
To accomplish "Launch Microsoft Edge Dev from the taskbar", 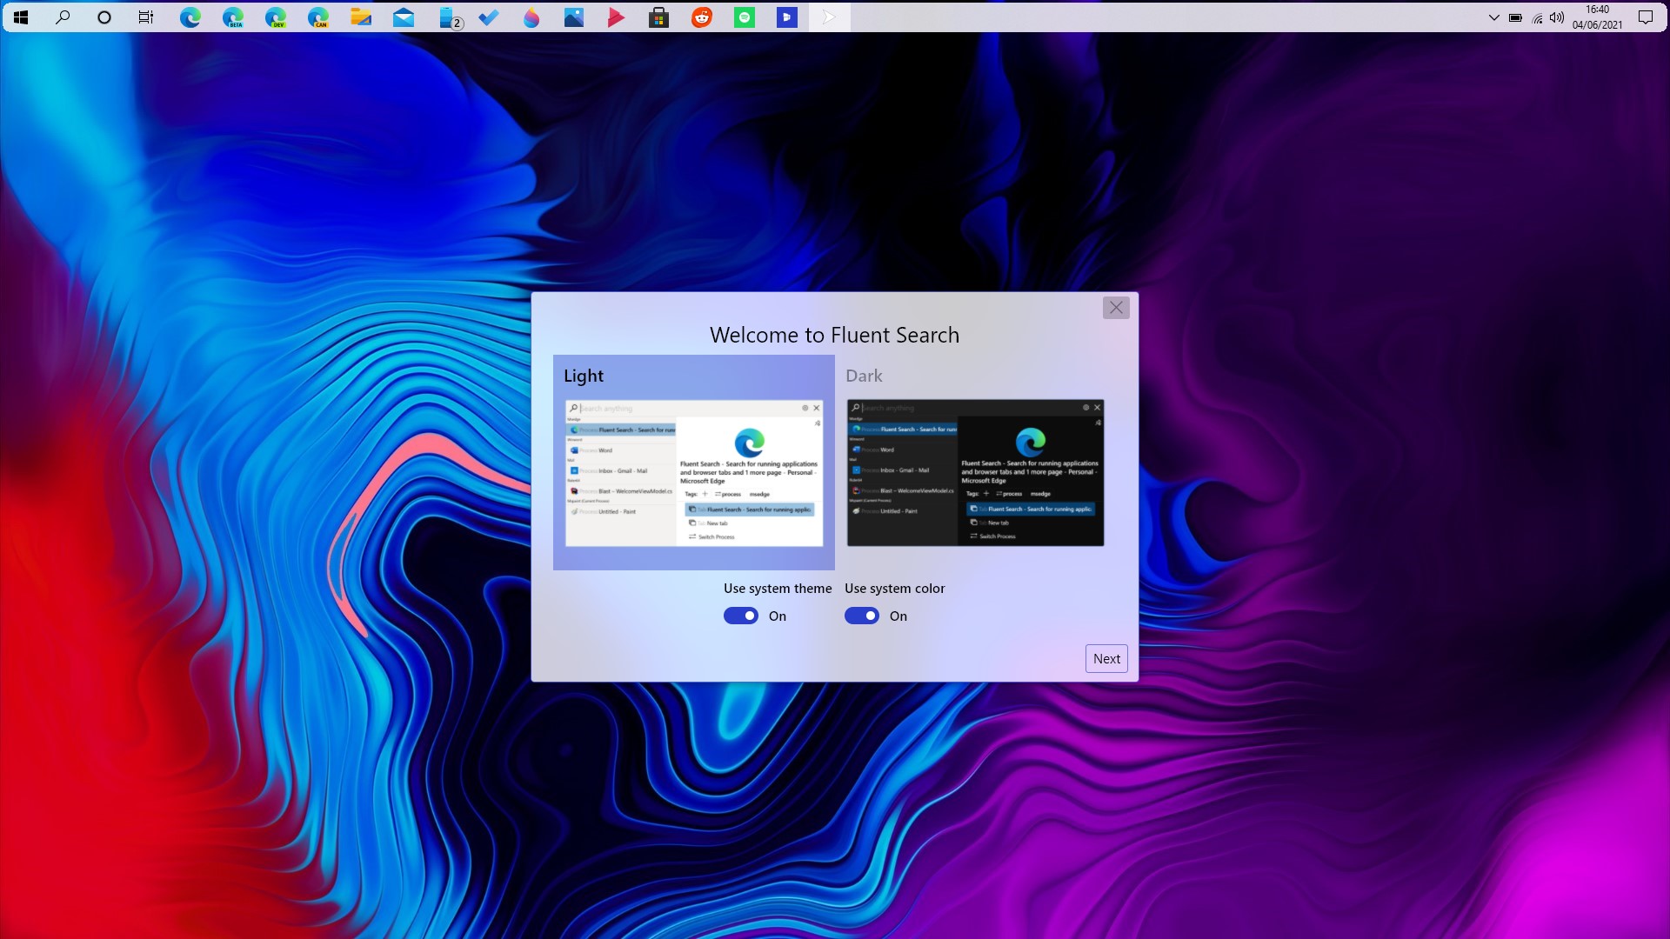I will [x=275, y=17].
